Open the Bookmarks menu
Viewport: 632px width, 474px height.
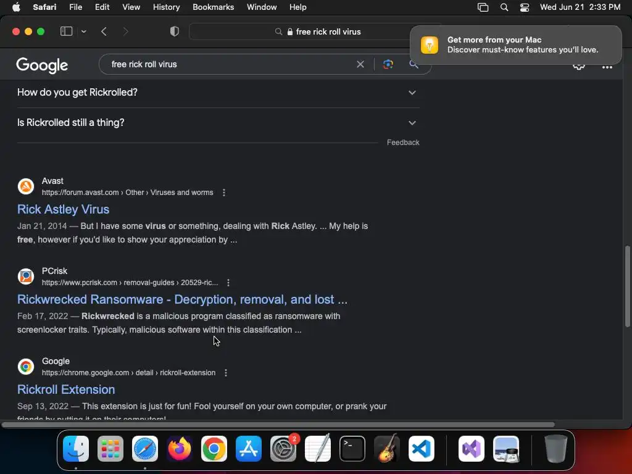[213, 7]
